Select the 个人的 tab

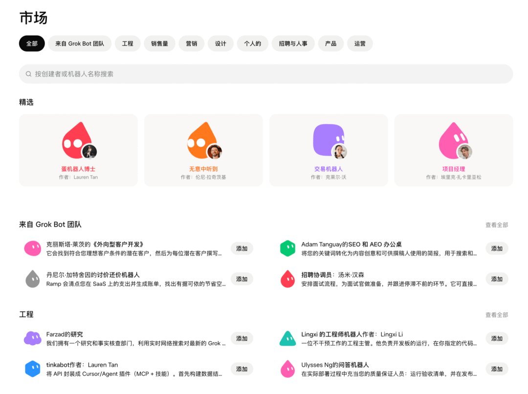pos(253,44)
